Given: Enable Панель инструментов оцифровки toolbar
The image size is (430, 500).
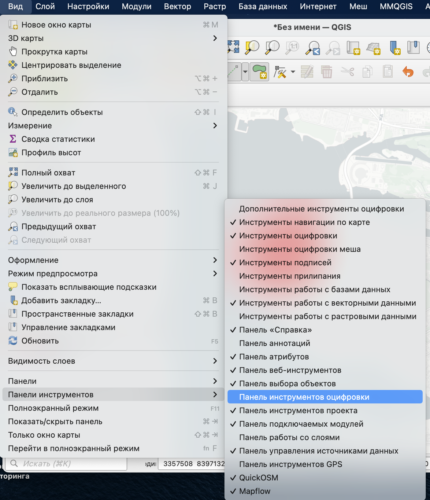Looking at the screenshot, I should [x=304, y=397].
